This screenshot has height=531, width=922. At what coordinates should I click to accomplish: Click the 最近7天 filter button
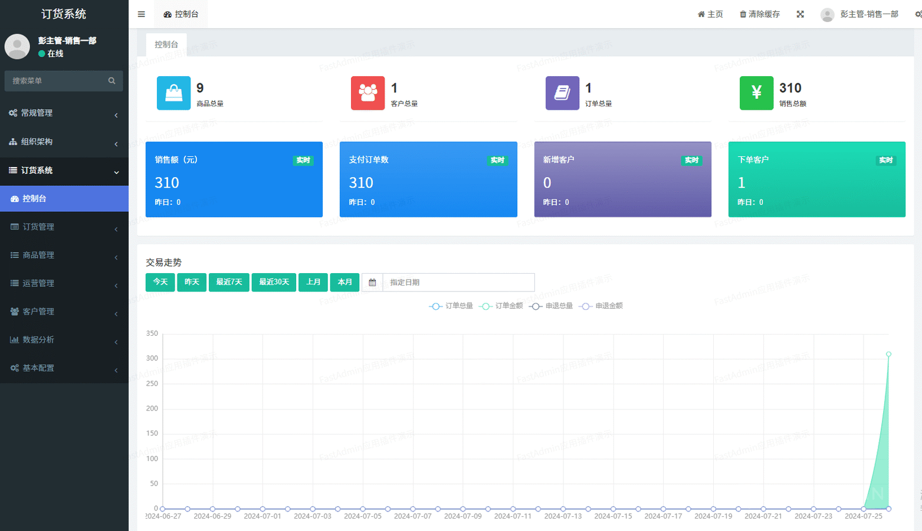pyautogui.click(x=229, y=282)
